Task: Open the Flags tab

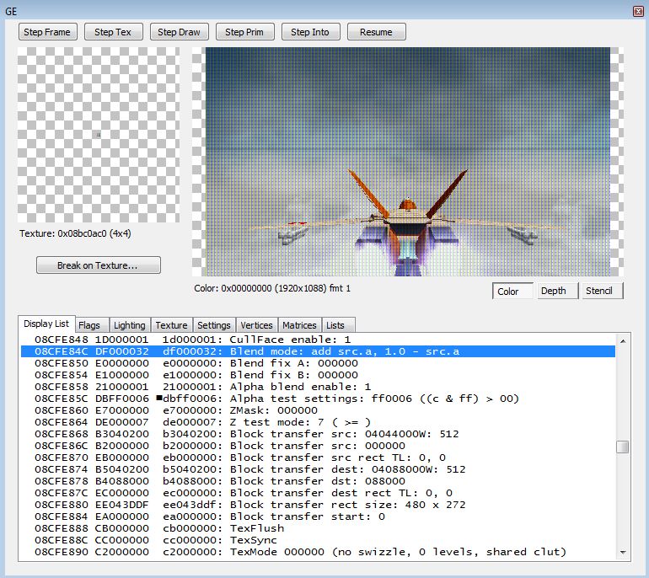Action: coord(89,325)
